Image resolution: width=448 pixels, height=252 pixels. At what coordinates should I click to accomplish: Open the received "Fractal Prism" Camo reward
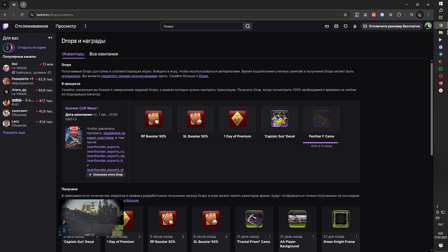coord(254,219)
